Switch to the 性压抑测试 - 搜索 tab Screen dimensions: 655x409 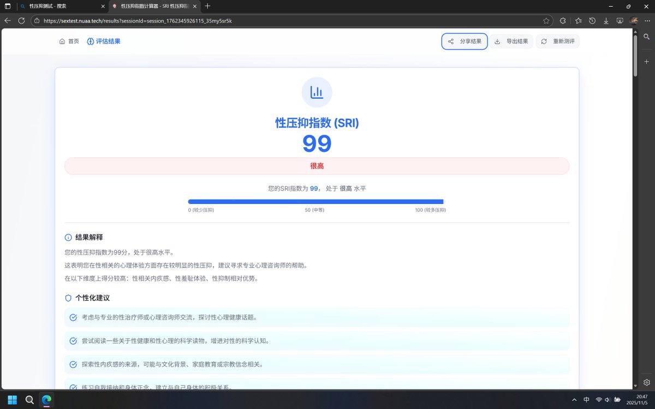pos(62,6)
